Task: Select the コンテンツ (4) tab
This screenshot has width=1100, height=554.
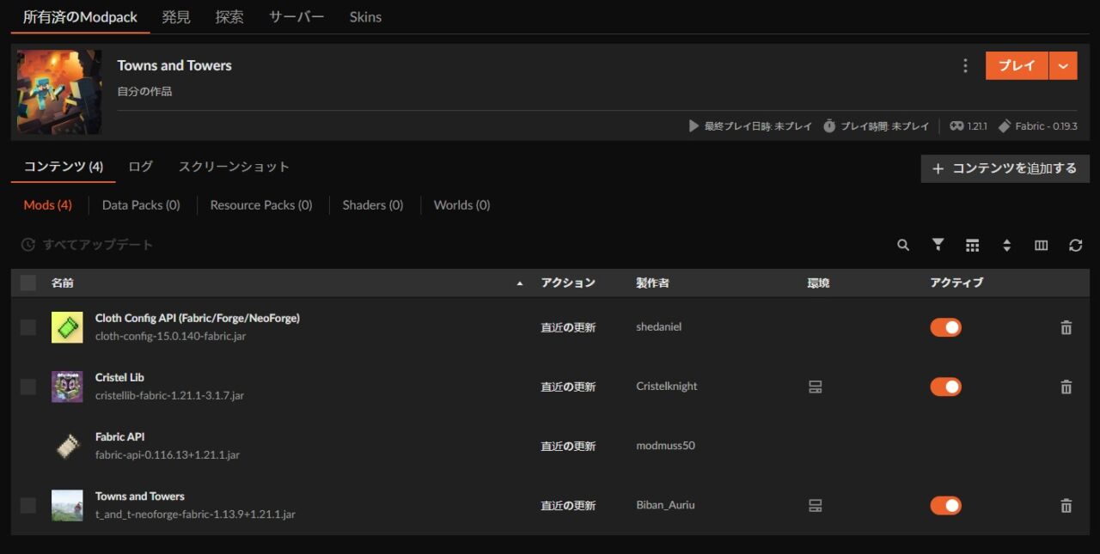Action: click(x=64, y=167)
